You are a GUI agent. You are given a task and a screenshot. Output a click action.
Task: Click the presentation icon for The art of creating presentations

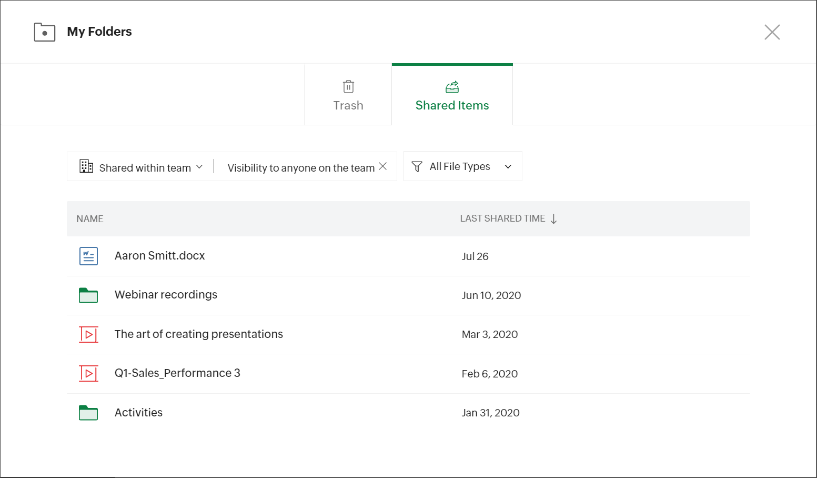88,334
